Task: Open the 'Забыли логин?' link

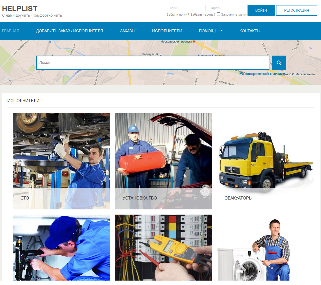Action: 178,15
